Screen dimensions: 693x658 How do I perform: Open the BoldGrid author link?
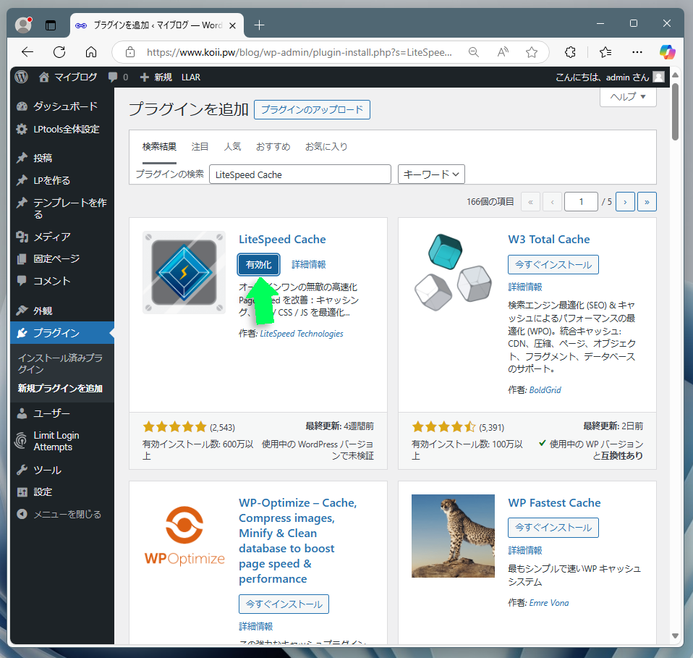tap(545, 390)
